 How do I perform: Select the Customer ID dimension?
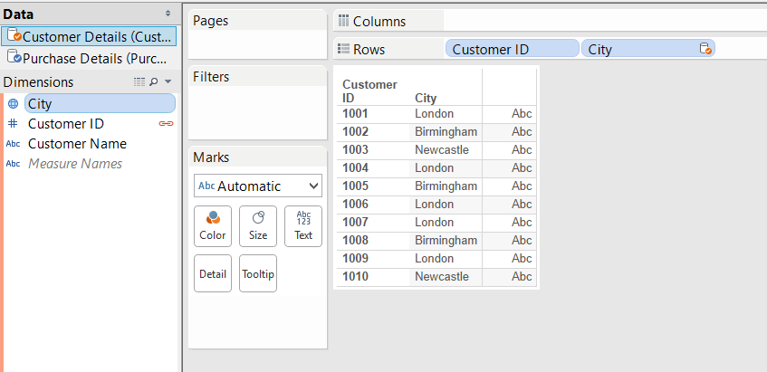click(x=66, y=124)
